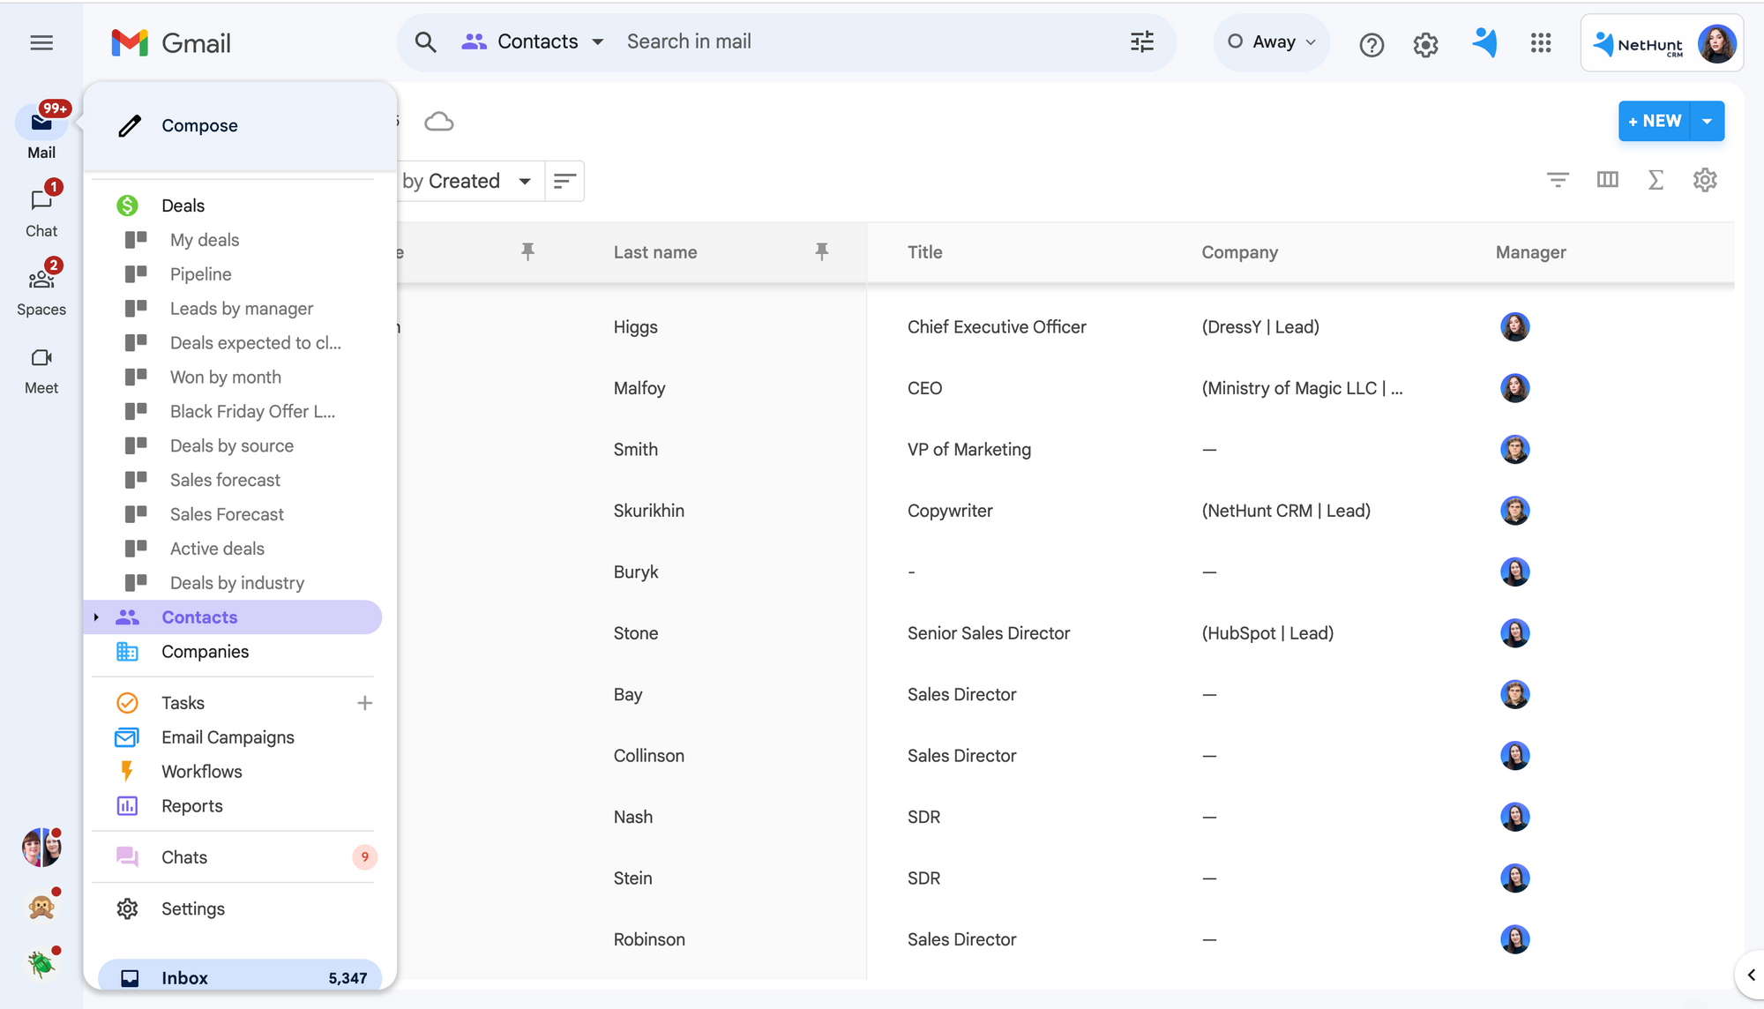Open the Contacts menu item
Screen dimensions: 1764x1009
[200, 617]
